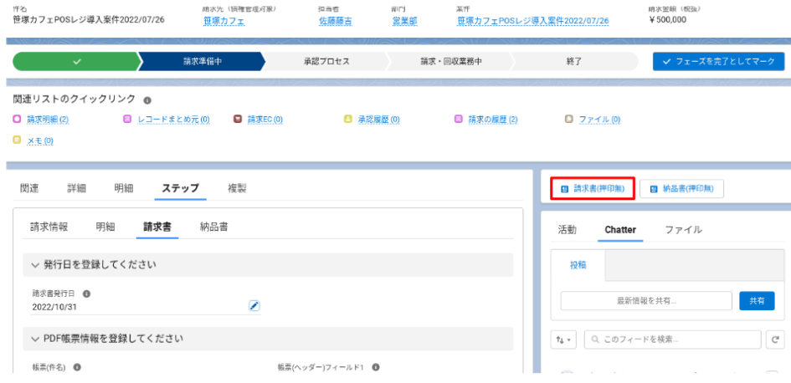Click the フェーズを完了としてマーク button
791x383 pixels.
(718, 61)
